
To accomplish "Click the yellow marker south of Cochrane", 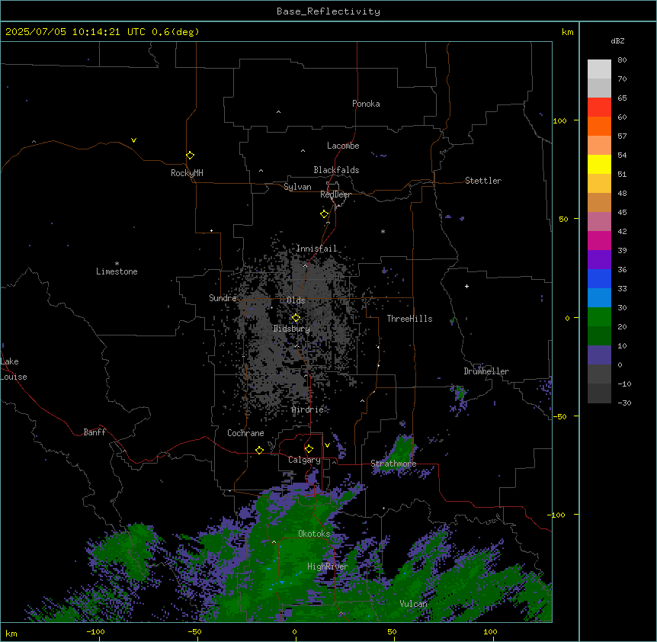I will point(259,450).
